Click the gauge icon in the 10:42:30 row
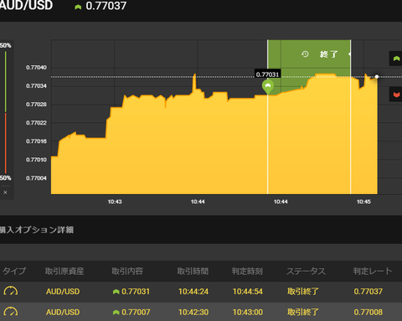 click(11, 312)
